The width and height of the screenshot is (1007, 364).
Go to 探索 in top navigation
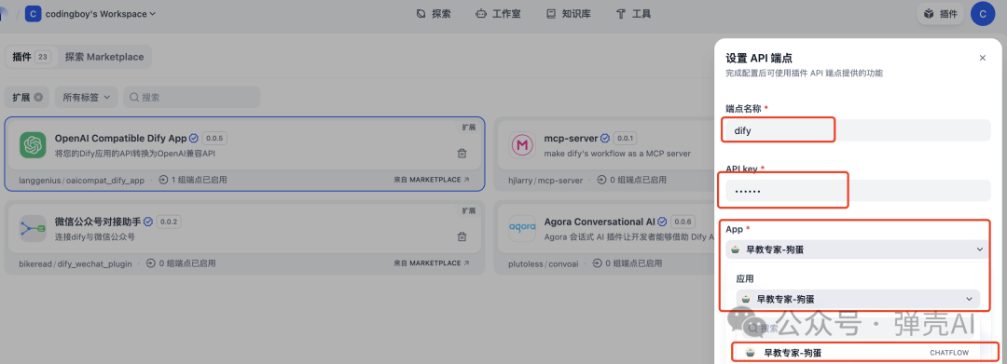(434, 13)
